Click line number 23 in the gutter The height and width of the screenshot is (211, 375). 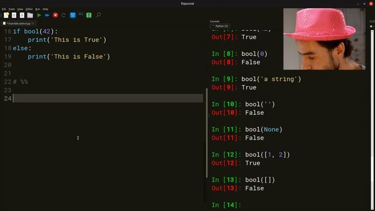click(8, 90)
